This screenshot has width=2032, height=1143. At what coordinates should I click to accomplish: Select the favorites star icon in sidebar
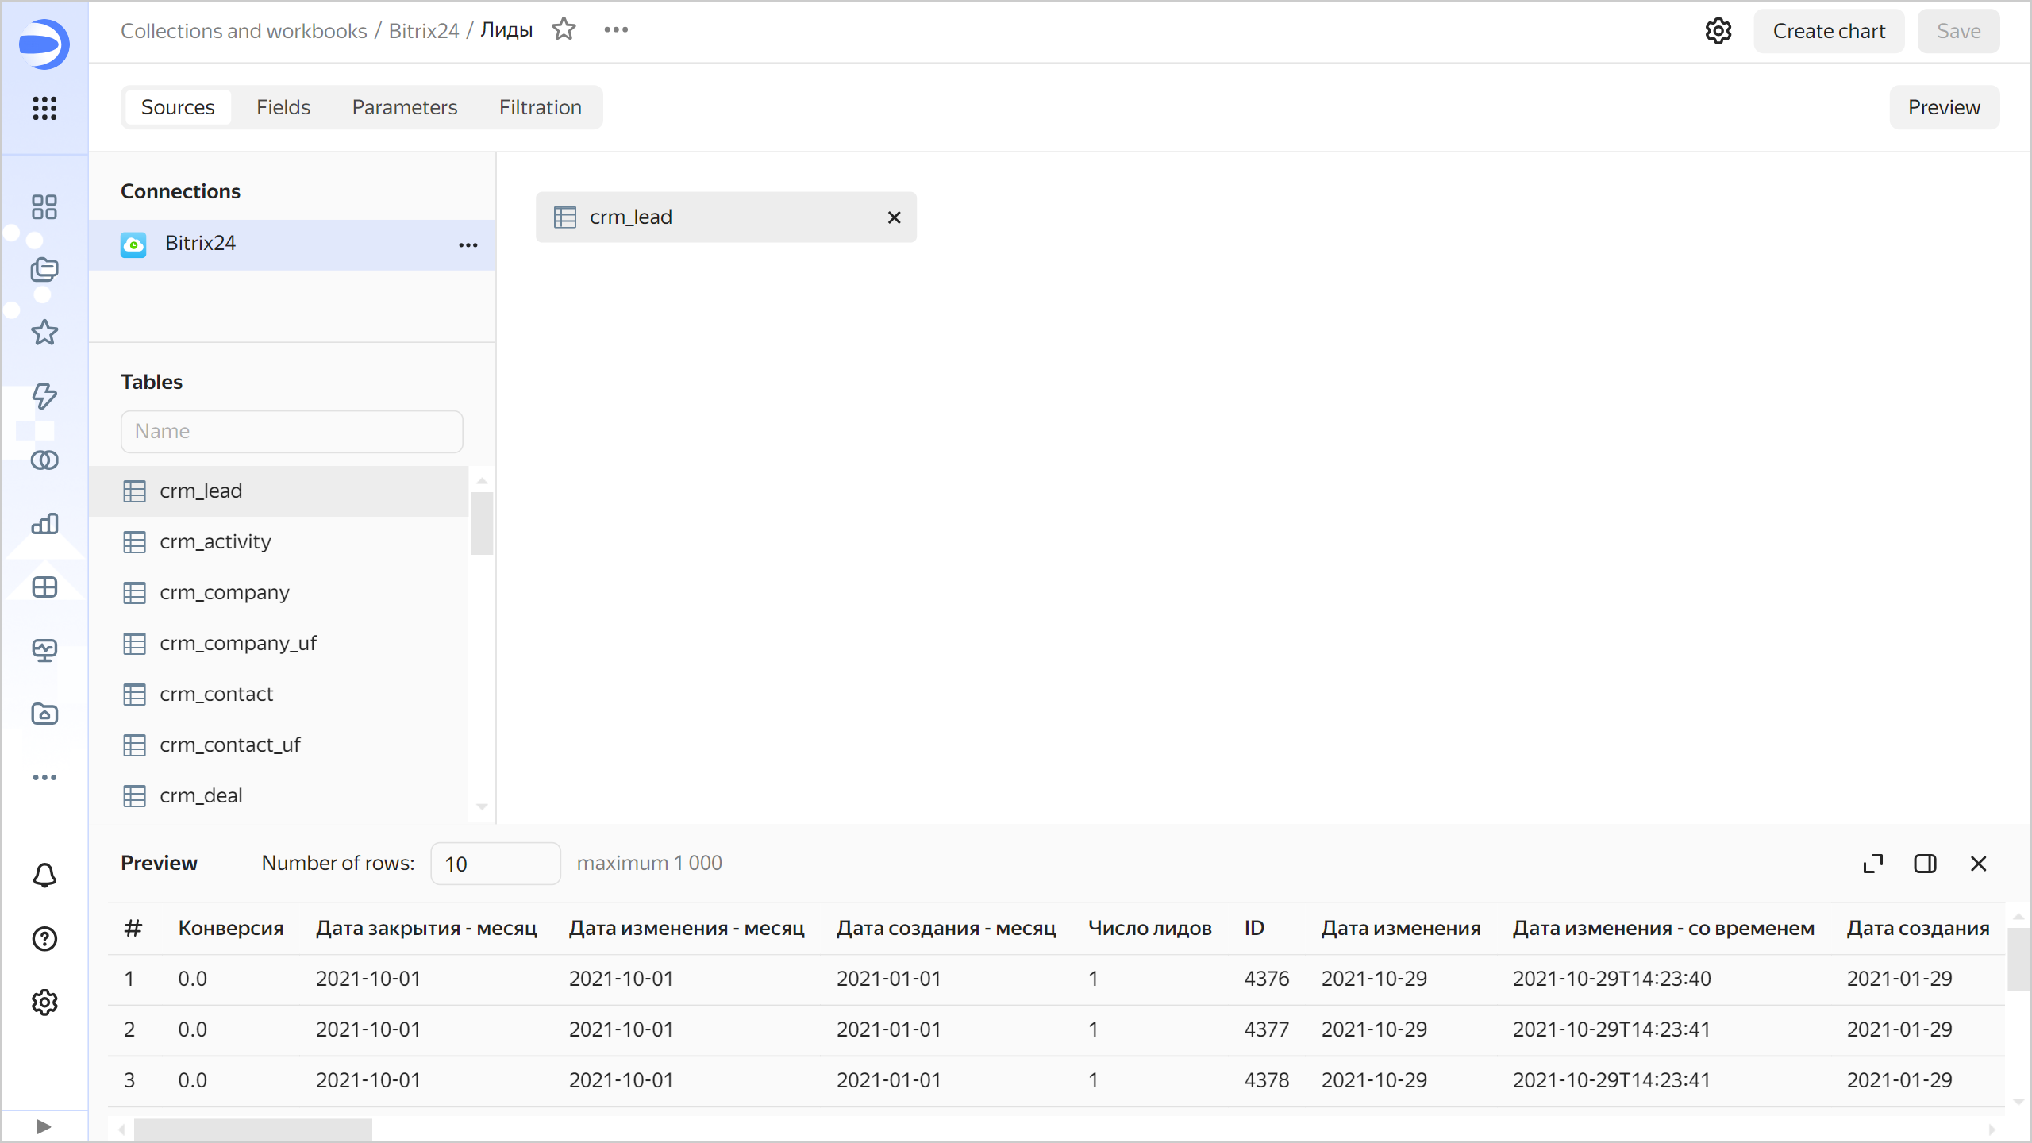tap(44, 331)
